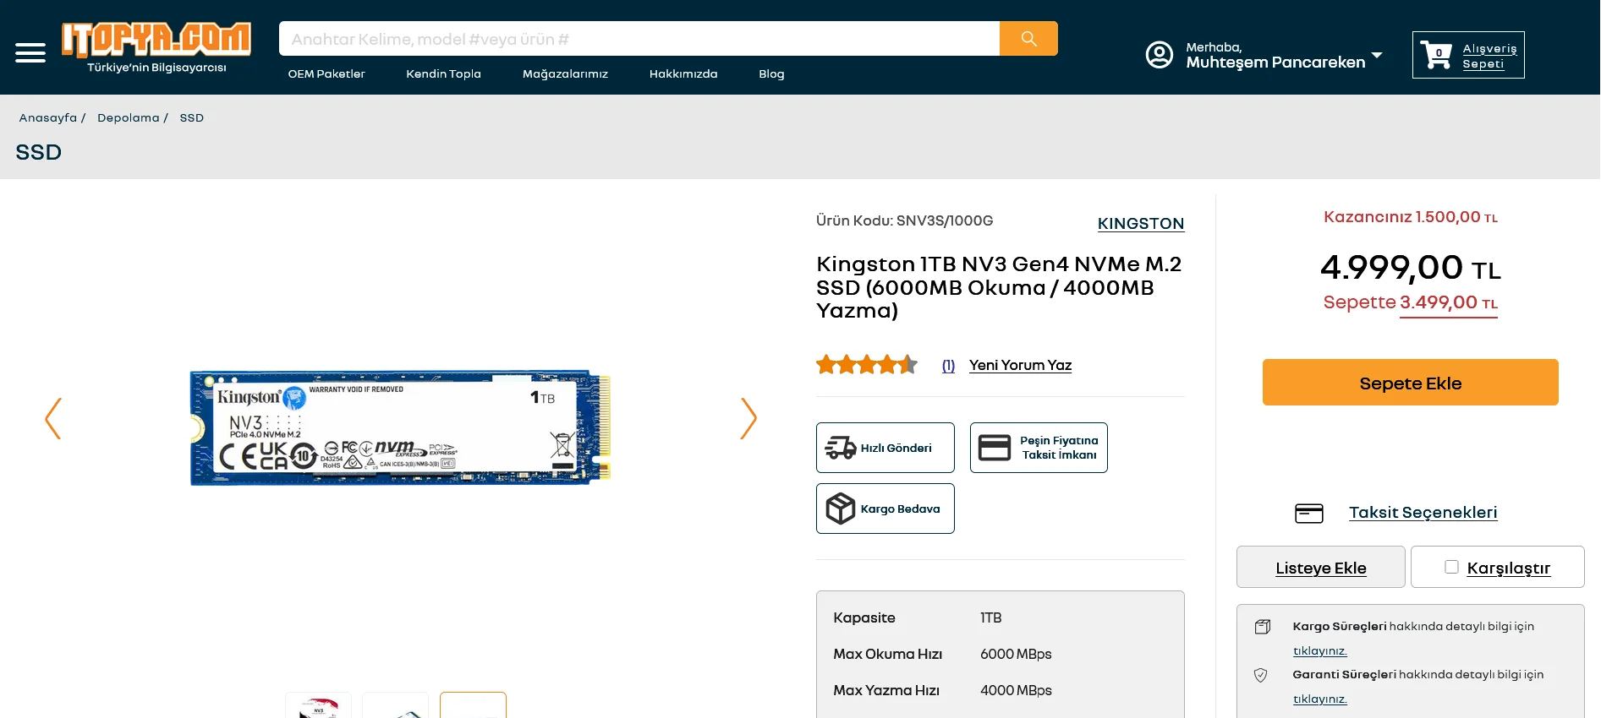Image resolution: width=1601 pixels, height=718 pixels.
Task: Open Hakkımızda menu item
Action: coord(683,74)
